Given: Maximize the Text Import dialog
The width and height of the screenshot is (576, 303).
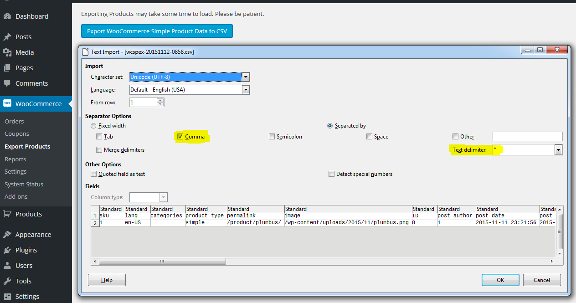Looking at the screenshot, I should pos(540,50).
